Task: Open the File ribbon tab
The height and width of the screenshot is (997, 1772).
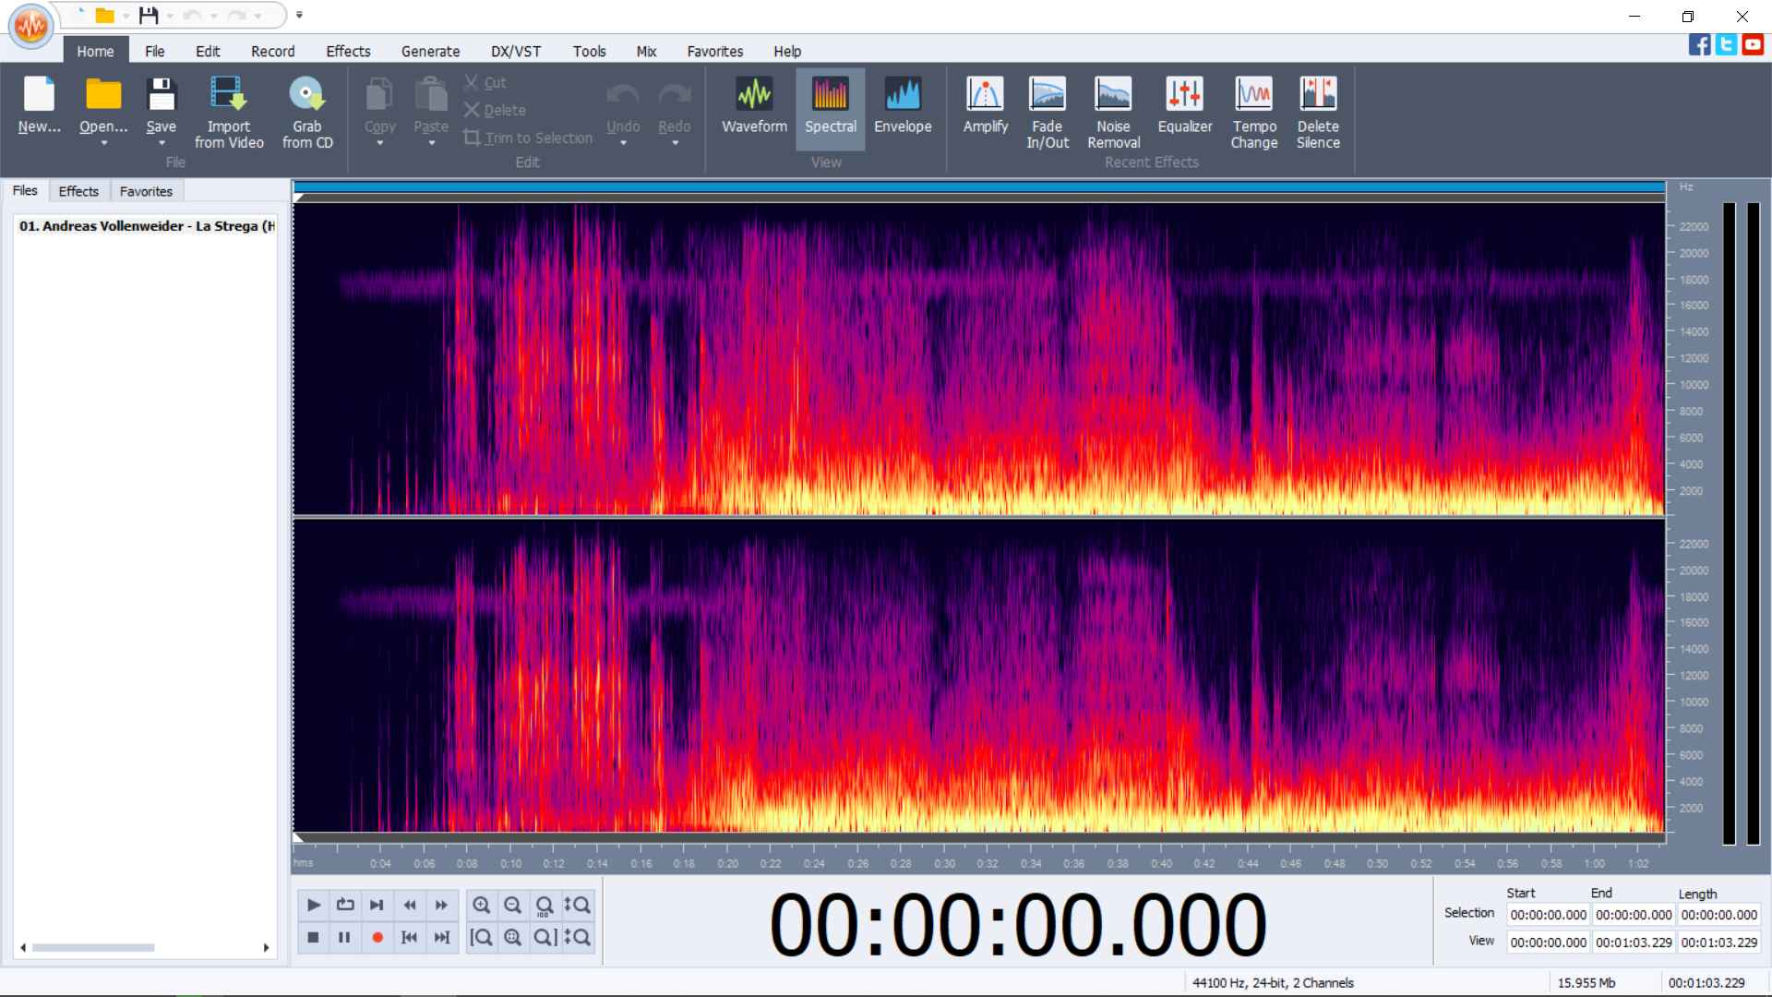Action: [154, 52]
